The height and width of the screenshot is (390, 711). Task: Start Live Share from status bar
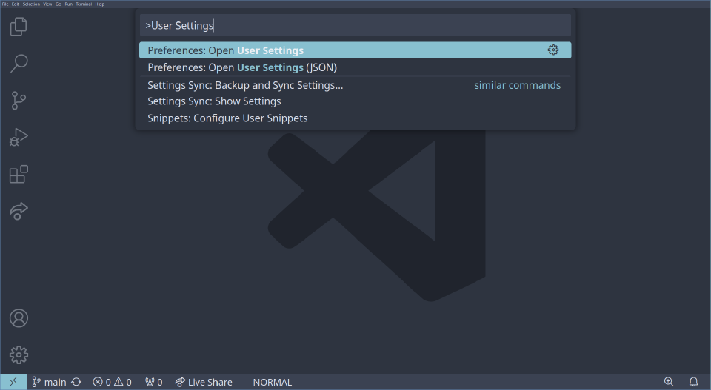click(204, 382)
